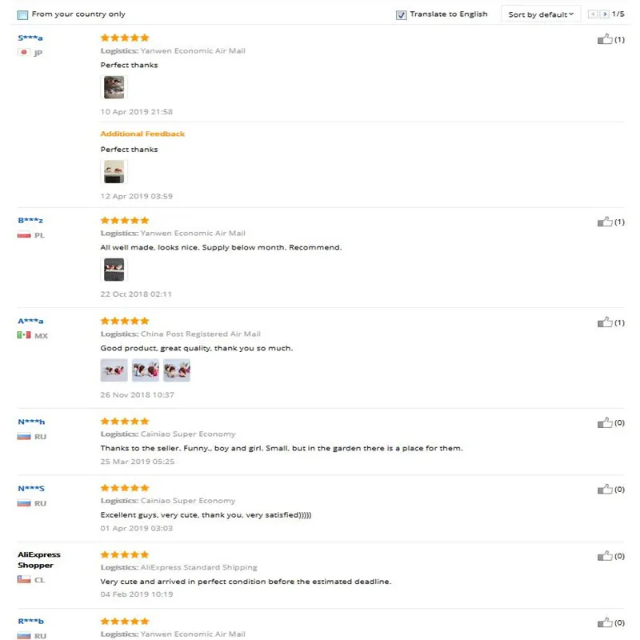
Task: Open first photo in A***a's review
Action: pyautogui.click(x=114, y=370)
